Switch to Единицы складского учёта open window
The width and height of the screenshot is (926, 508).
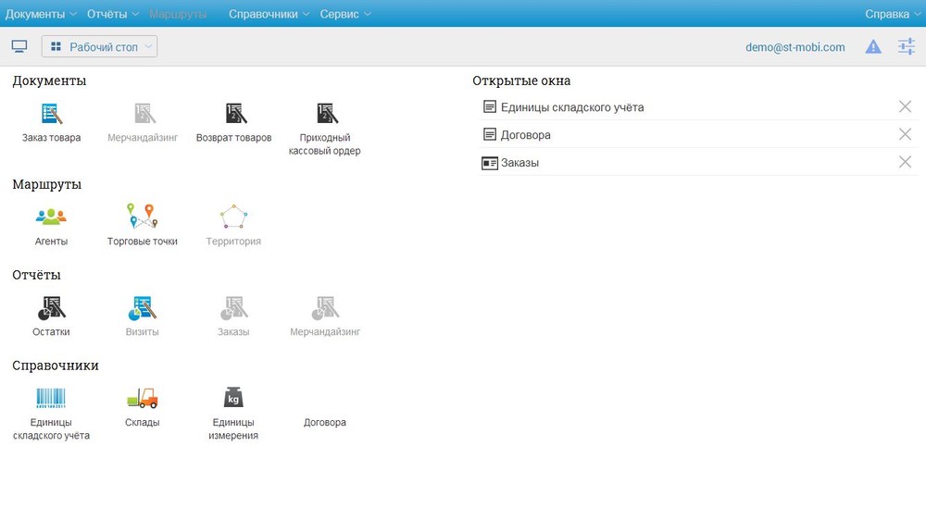coord(572,107)
